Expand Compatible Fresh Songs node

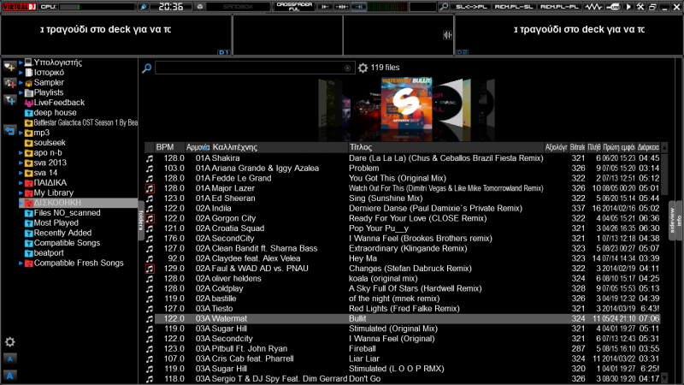[x=21, y=264]
